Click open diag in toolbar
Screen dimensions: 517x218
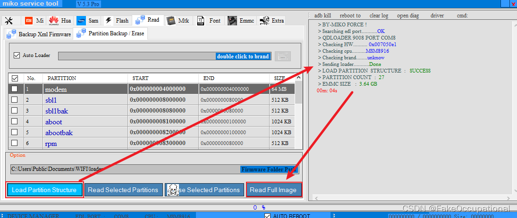(x=408, y=16)
